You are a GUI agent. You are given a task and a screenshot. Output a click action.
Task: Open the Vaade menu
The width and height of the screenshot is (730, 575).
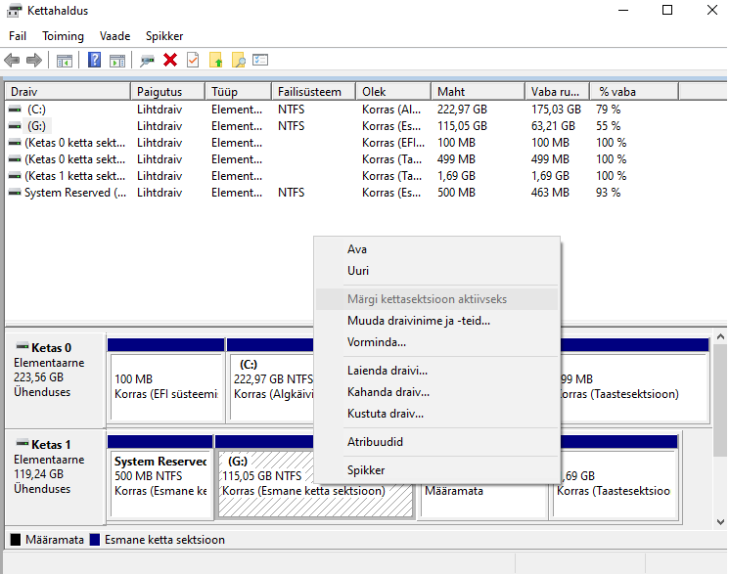click(x=114, y=36)
